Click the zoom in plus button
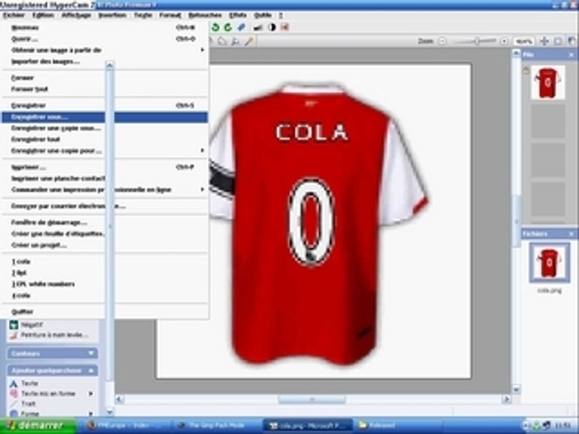Image resolution: width=579 pixels, height=434 pixels. point(504,42)
